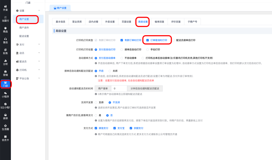The width and height of the screenshot is (272, 160).
Task: Open 商户进件 in the settings submenu
Action: pos(24,28)
